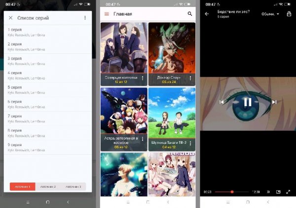Select 2 серия from the episode list

pos(48,47)
